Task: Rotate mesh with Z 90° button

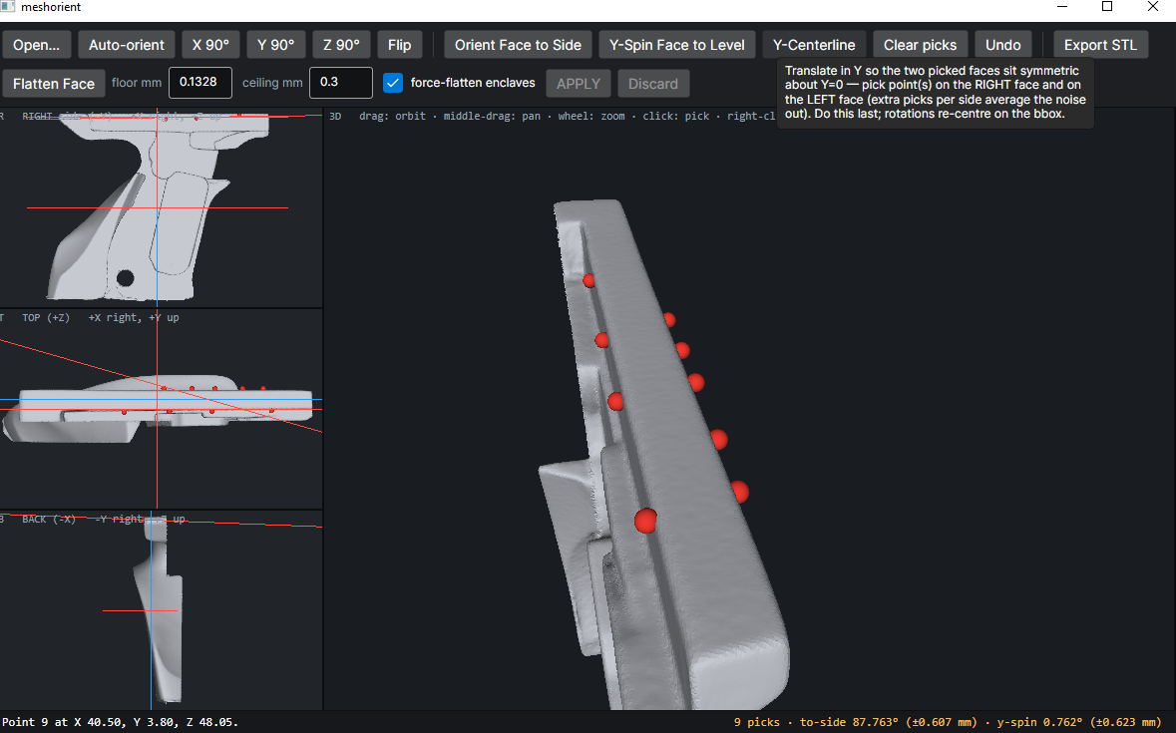Action: [341, 45]
